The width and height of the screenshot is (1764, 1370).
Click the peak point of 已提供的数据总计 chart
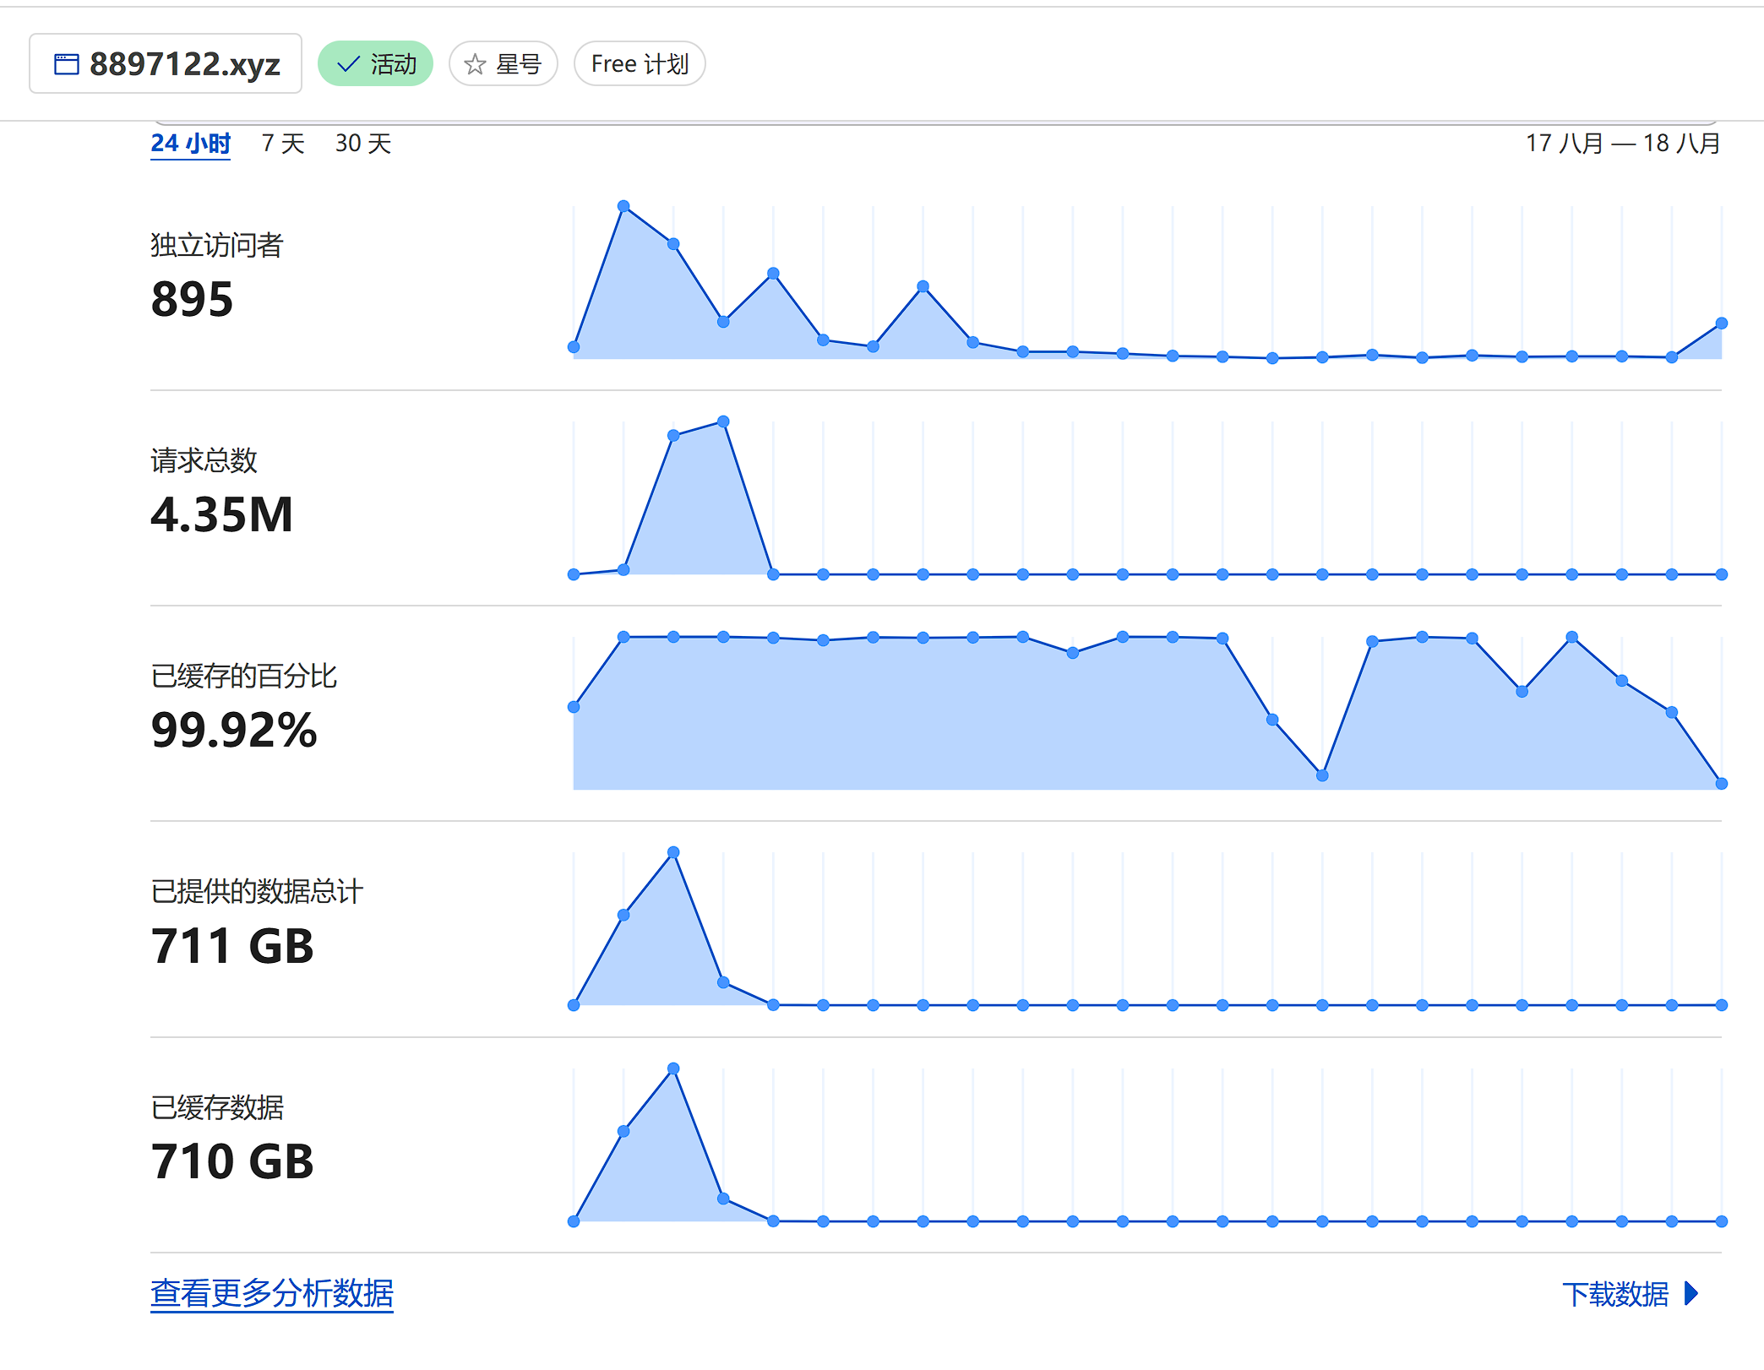[x=673, y=852]
